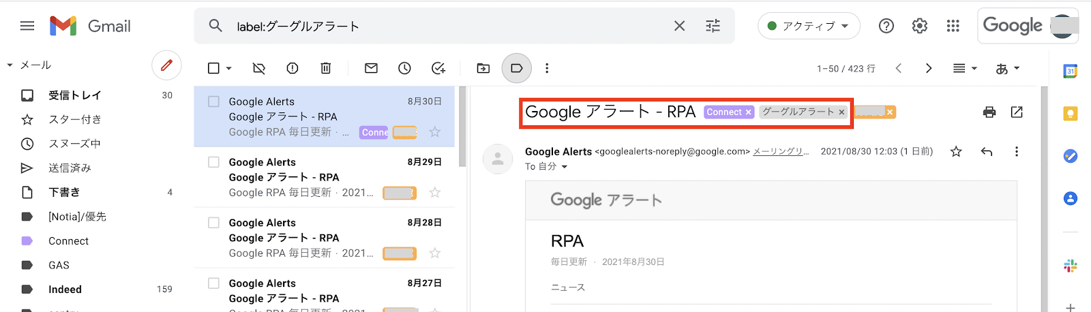Click the Google account button
1091x312 pixels.
coord(1028,26)
